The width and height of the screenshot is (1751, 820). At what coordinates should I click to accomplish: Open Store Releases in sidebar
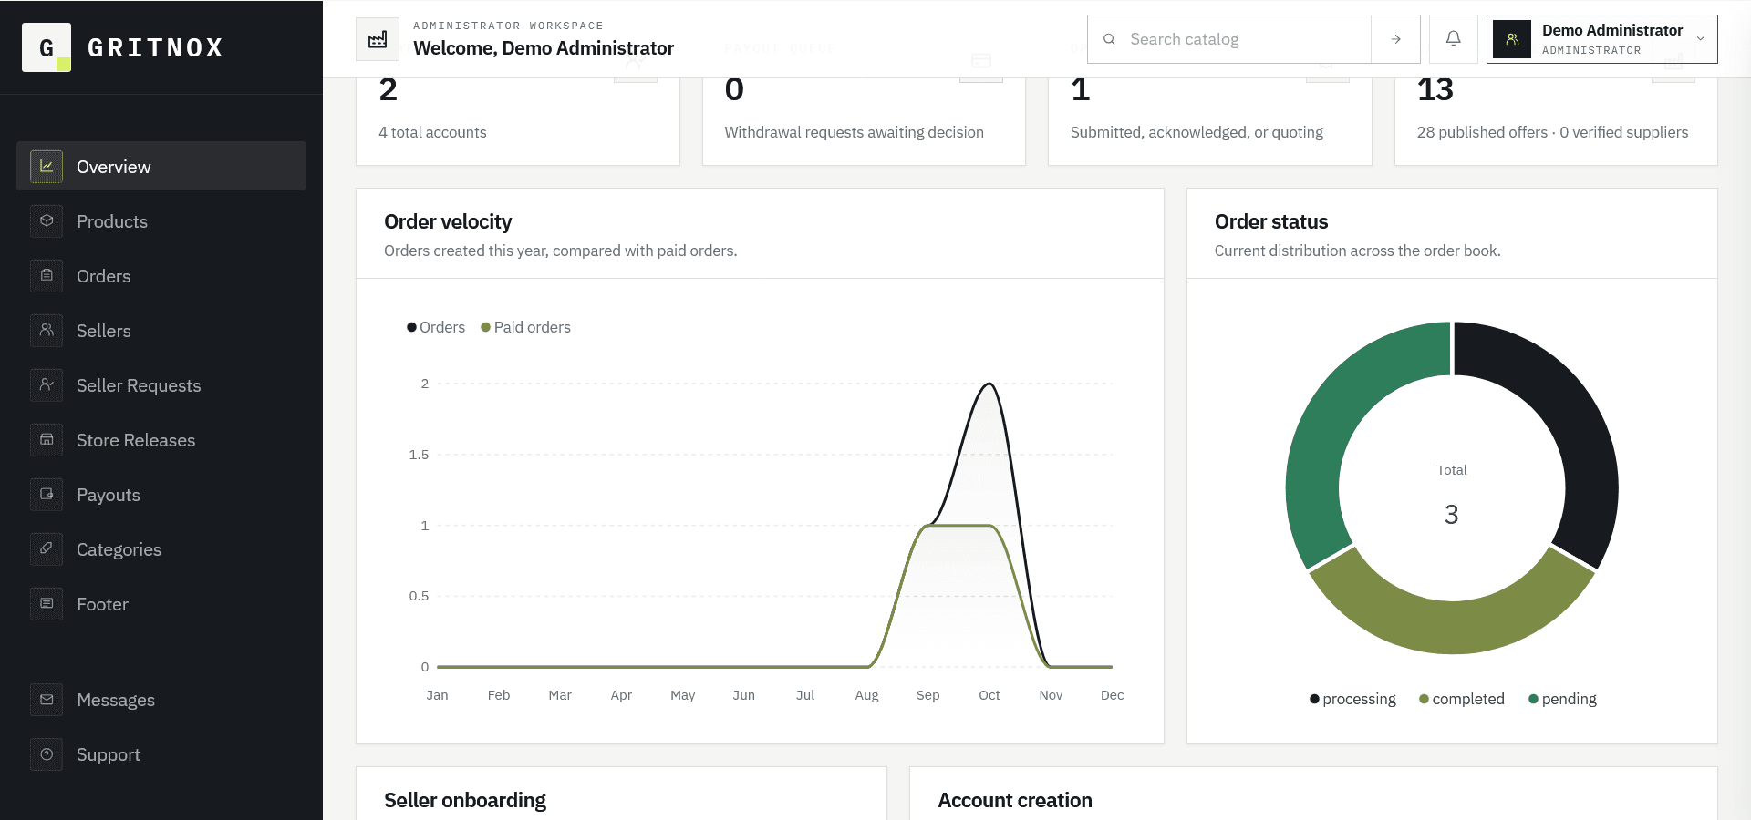[x=161, y=440]
